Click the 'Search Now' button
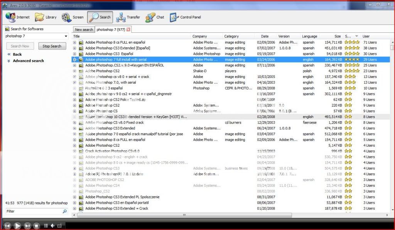Image resolution: width=395 pixels, height=230 pixels. [x=20, y=46]
